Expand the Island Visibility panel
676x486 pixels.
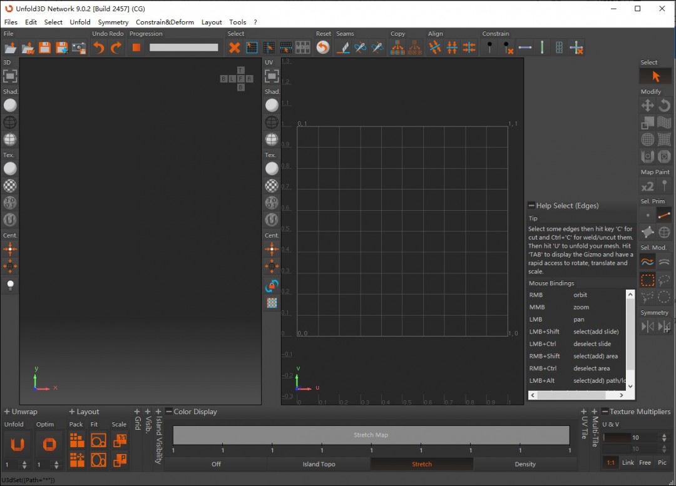tap(158, 412)
